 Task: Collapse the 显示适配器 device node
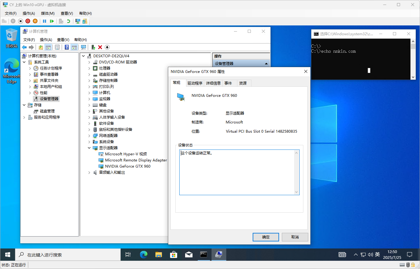point(89,148)
